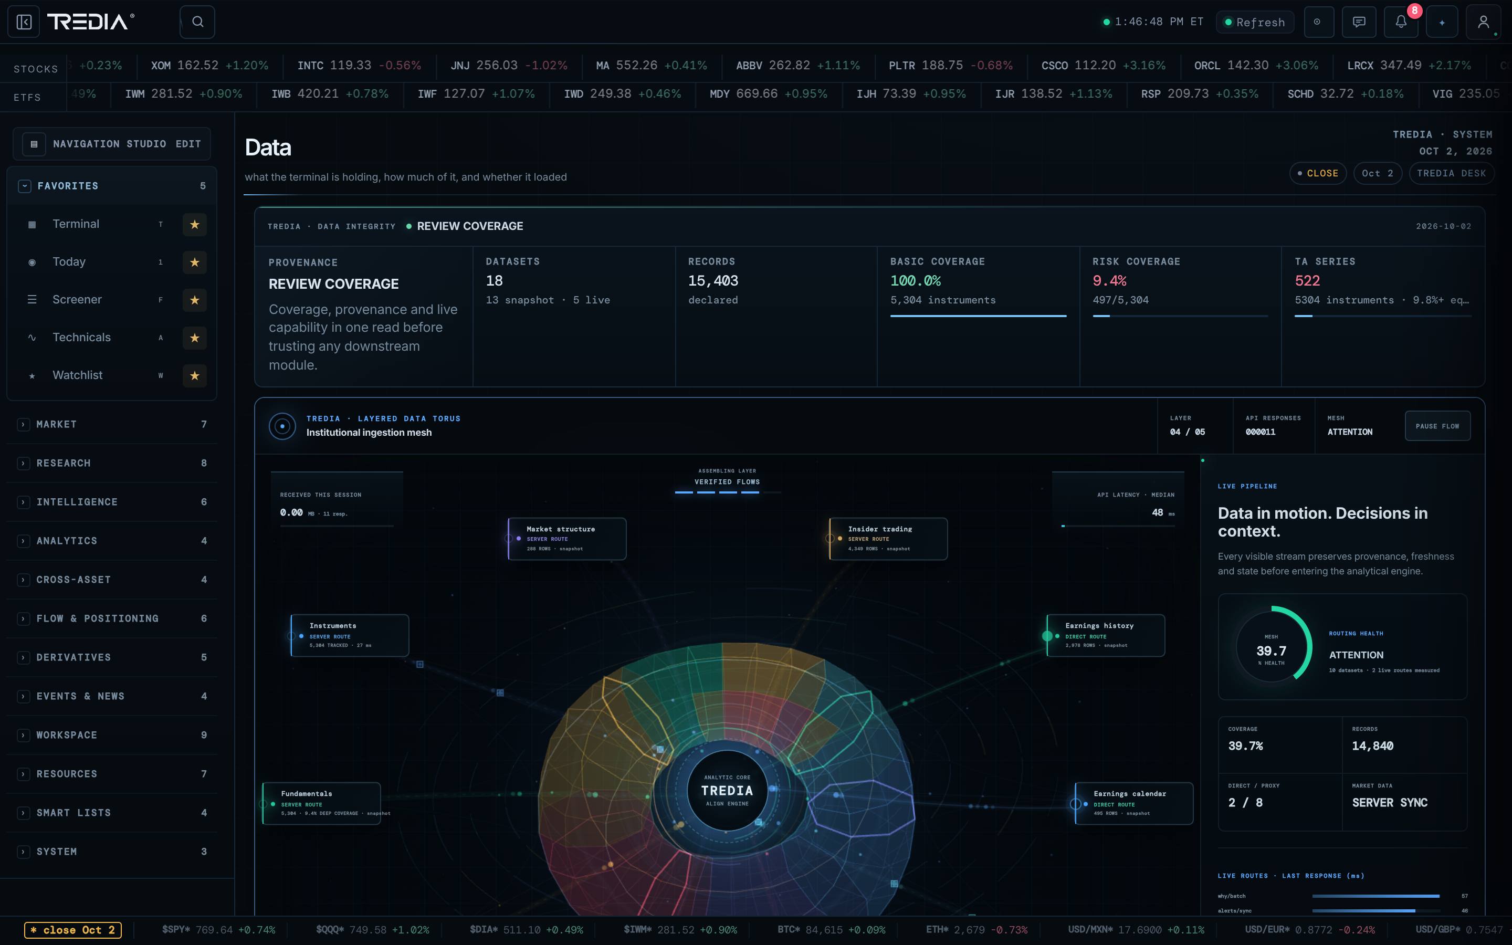Screen dimensions: 1512x945
Task: Click the Pause Flow button
Action: (x=1437, y=426)
